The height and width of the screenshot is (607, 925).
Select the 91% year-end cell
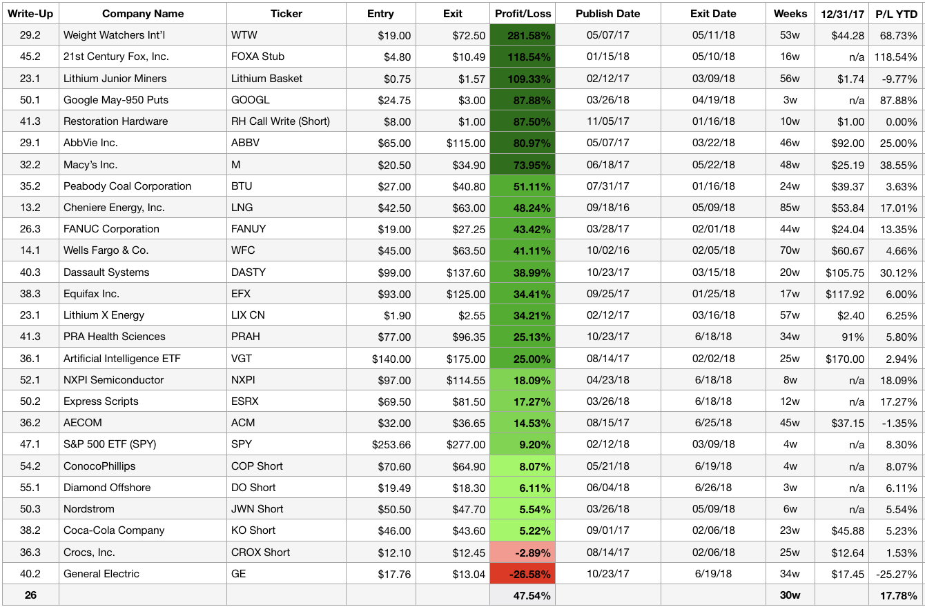[x=842, y=337]
